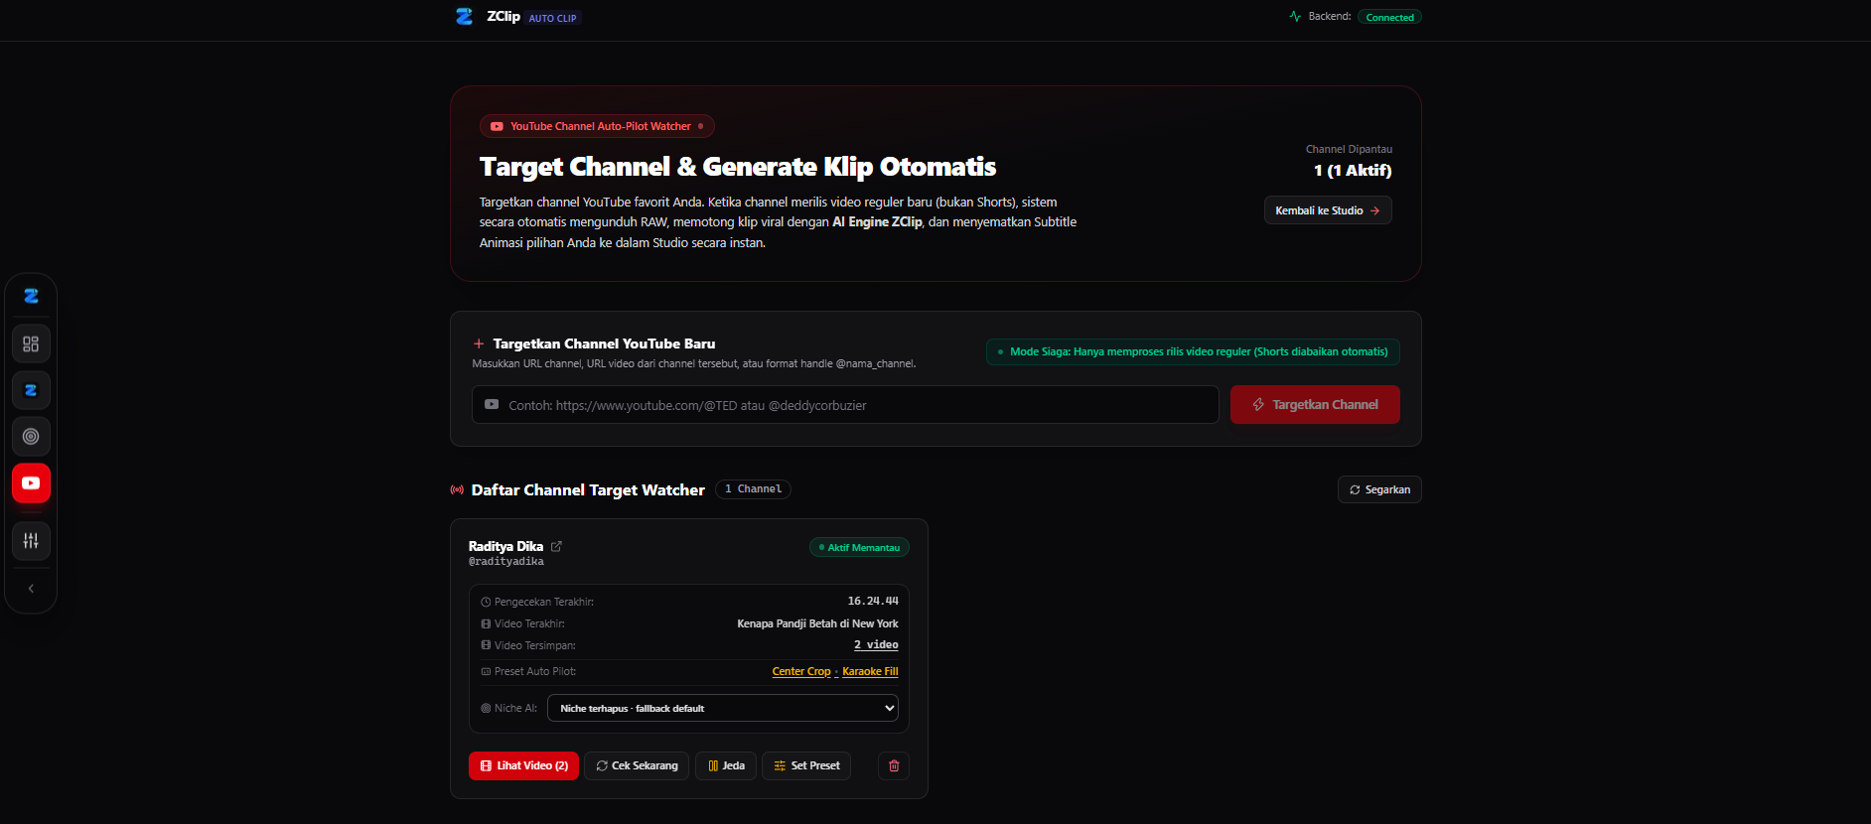Collapse the sidebar with the chevron arrow

(31, 589)
